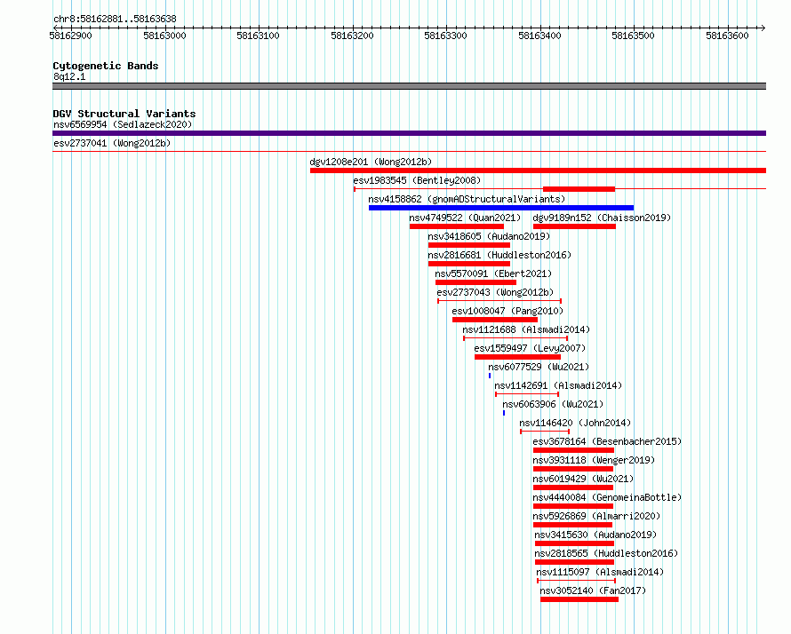
Task: Click nsv1115097 (Alsmadi2014) label
Action: tap(600, 572)
